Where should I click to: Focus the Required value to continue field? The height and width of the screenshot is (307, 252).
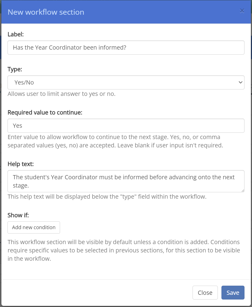tap(126, 126)
